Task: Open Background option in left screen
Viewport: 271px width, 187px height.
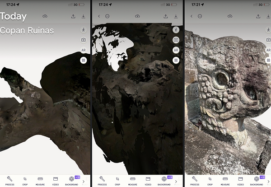Action: tap(71, 181)
